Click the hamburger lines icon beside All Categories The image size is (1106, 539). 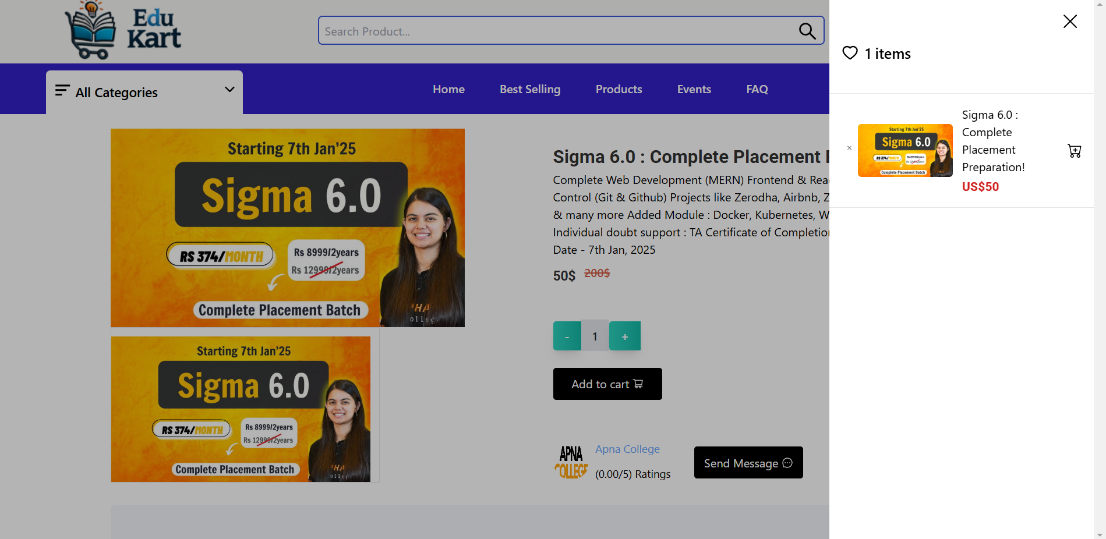(62, 90)
